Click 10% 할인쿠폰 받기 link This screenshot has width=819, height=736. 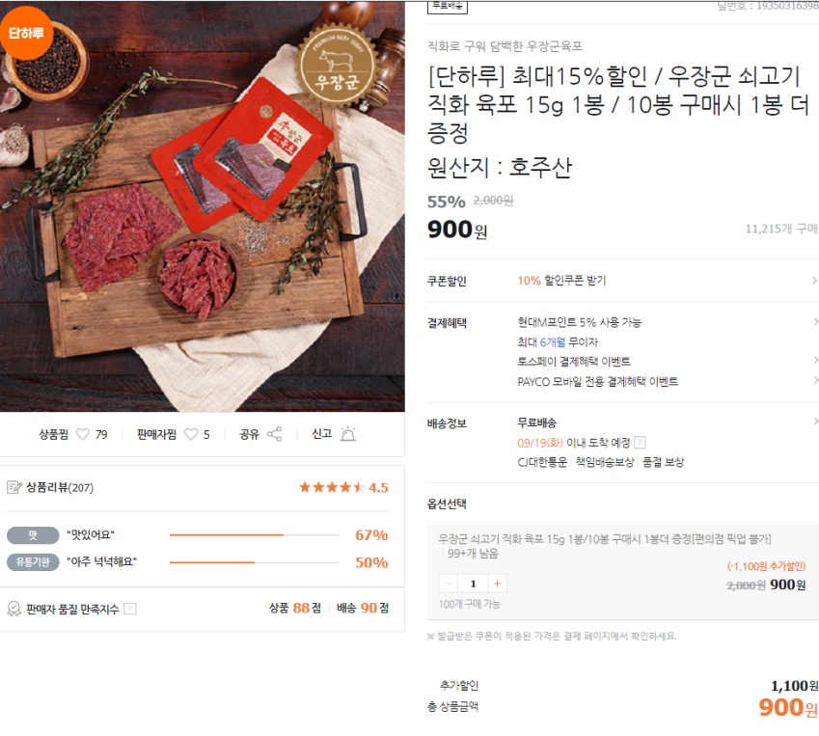[561, 281]
